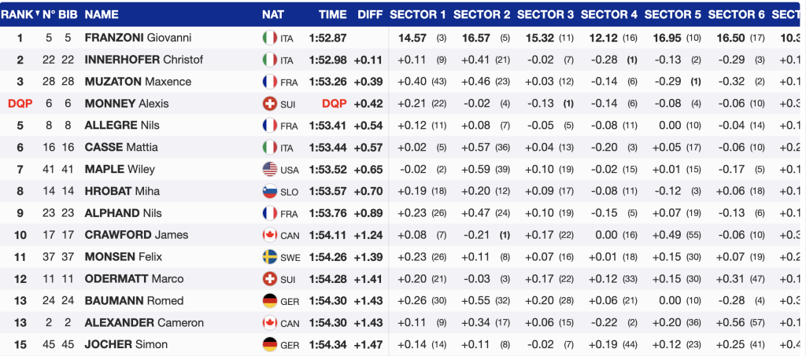Click the Canadian flag in Crawford's row

(x=269, y=235)
